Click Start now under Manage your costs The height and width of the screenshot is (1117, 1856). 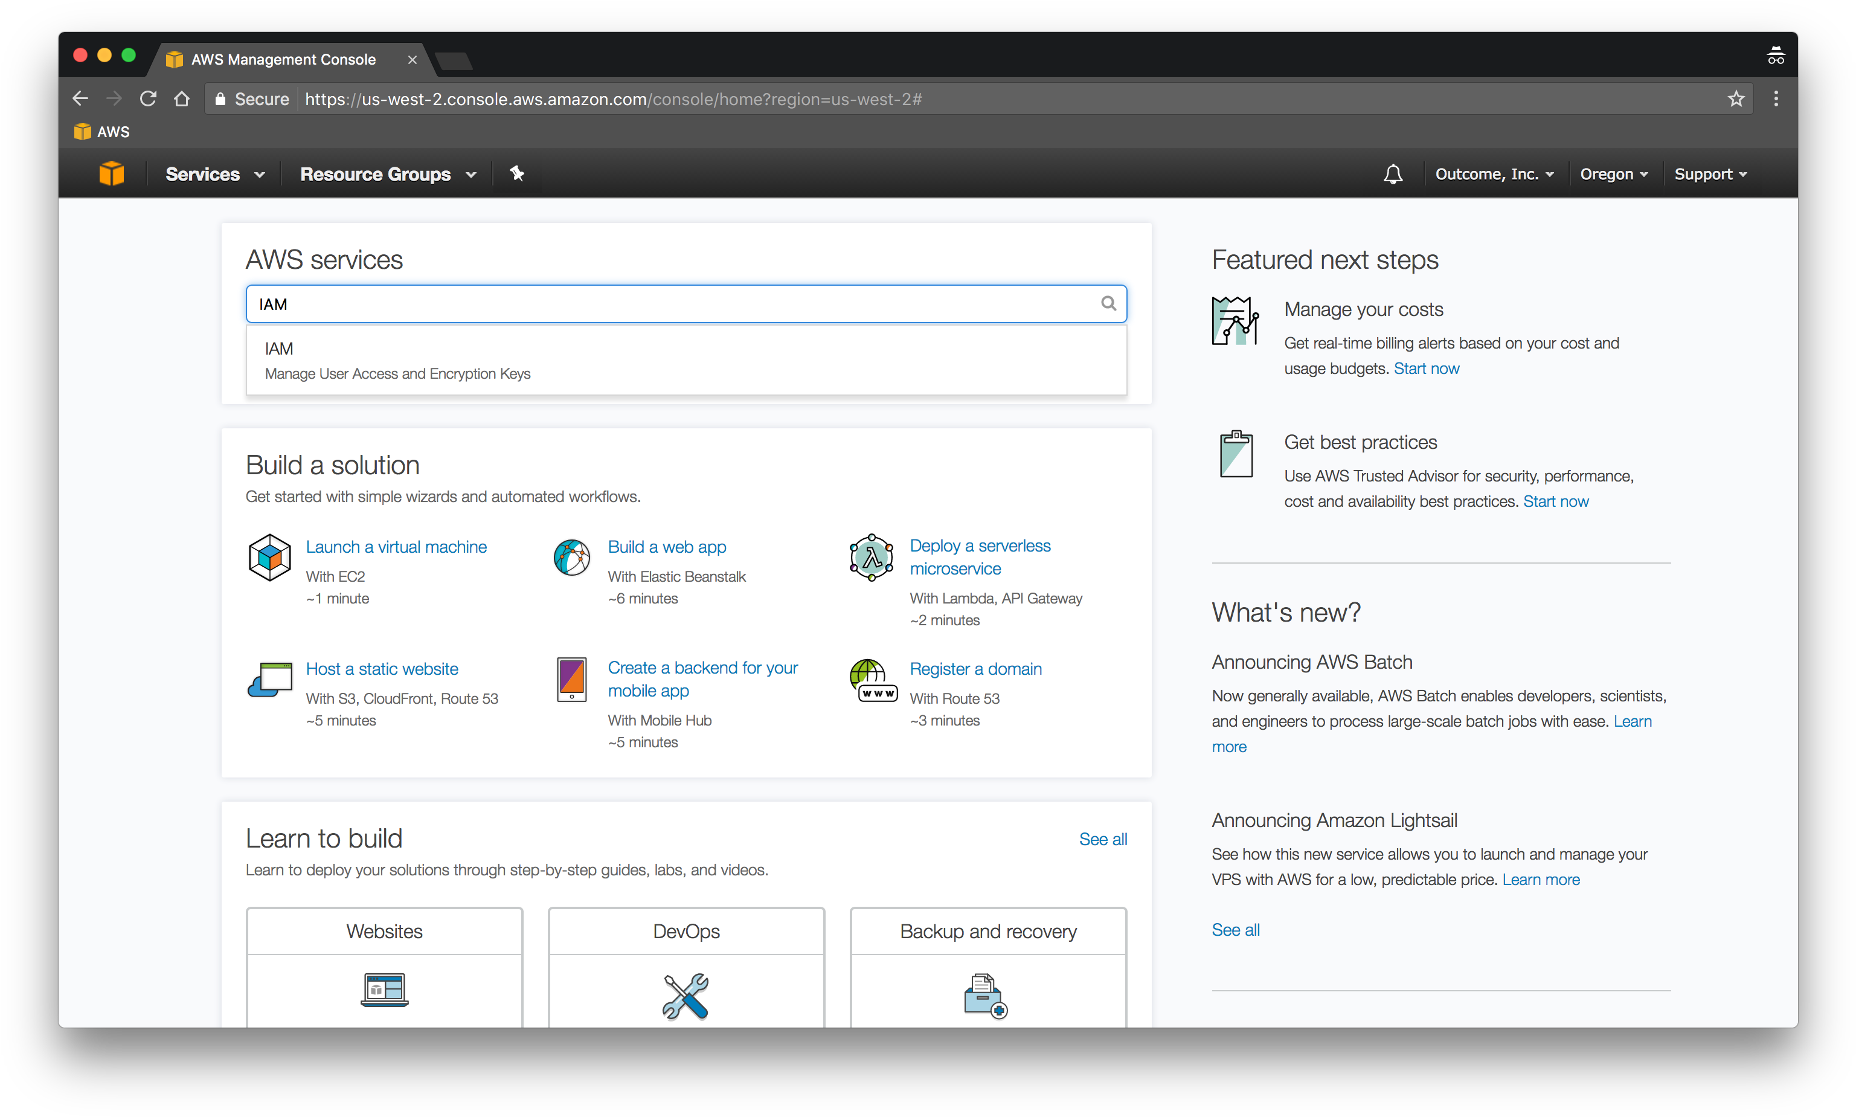(x=1425, y=368)
